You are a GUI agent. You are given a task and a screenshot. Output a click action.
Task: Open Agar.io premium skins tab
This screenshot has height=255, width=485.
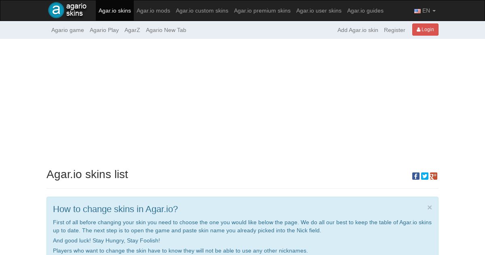262,11
